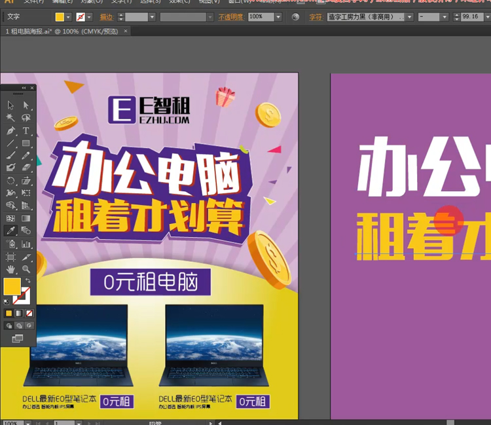The image size is (491, 425).
Task: Click font size stepper arrows
Action: [456, 17]
